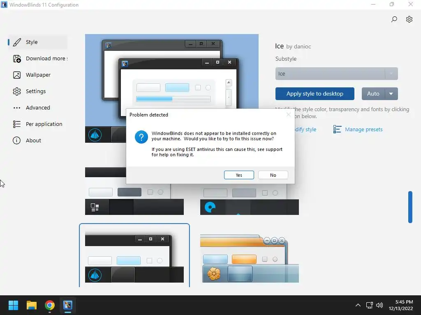Image resolution: width=421 pixels, height=315 pixels.
Task: Click the blue question mark dialog icon
Action: (141, 137)
